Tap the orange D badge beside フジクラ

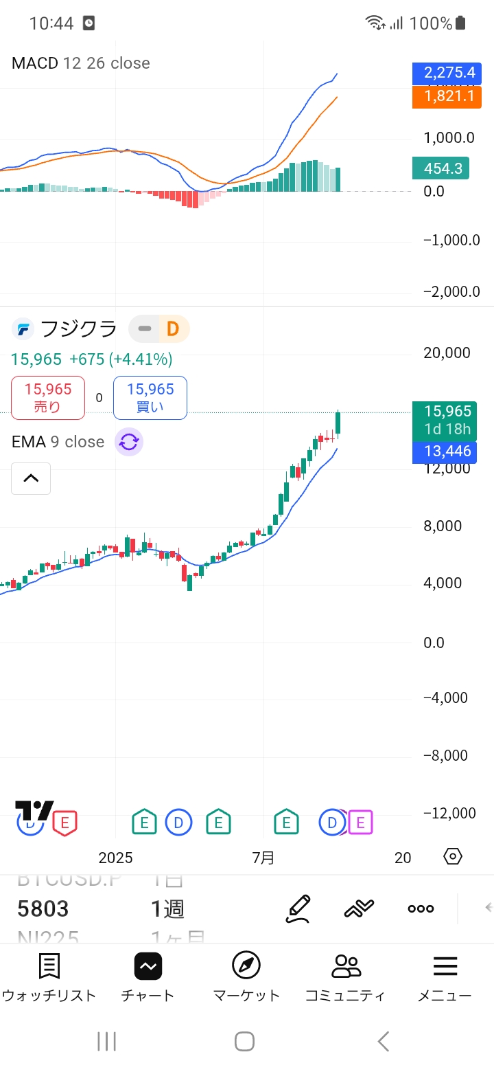[173, 329]
